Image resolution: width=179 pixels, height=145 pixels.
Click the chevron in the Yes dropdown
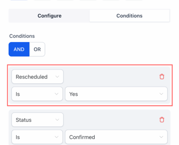(x=161, y=94)
